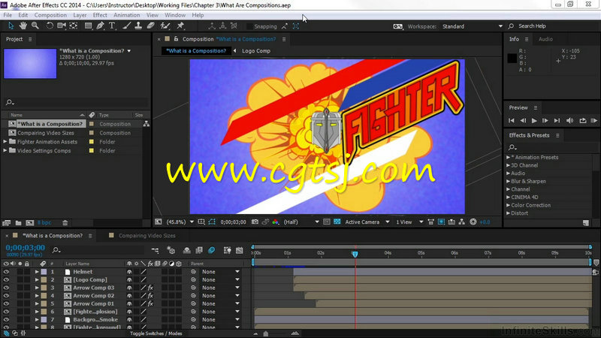Select the Zoom magnifier tool
Image resolution: width=601 pixels, height=338 pixels.
[35, 26]
